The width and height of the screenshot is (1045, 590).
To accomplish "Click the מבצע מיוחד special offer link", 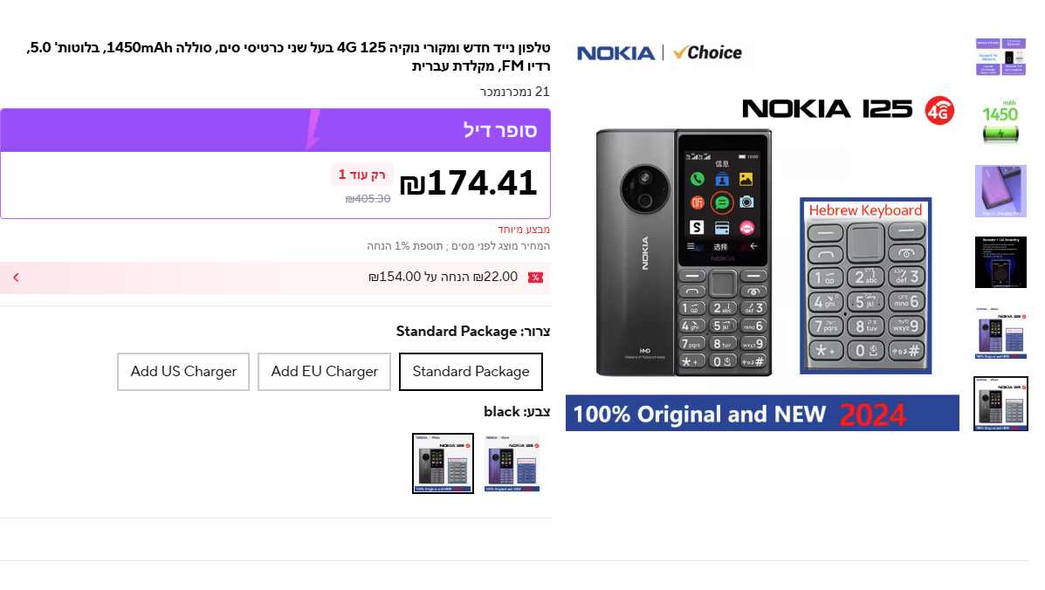I will [524, 230].
